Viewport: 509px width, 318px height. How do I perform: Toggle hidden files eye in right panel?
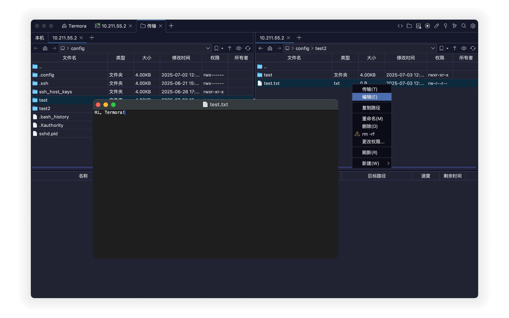464,48
